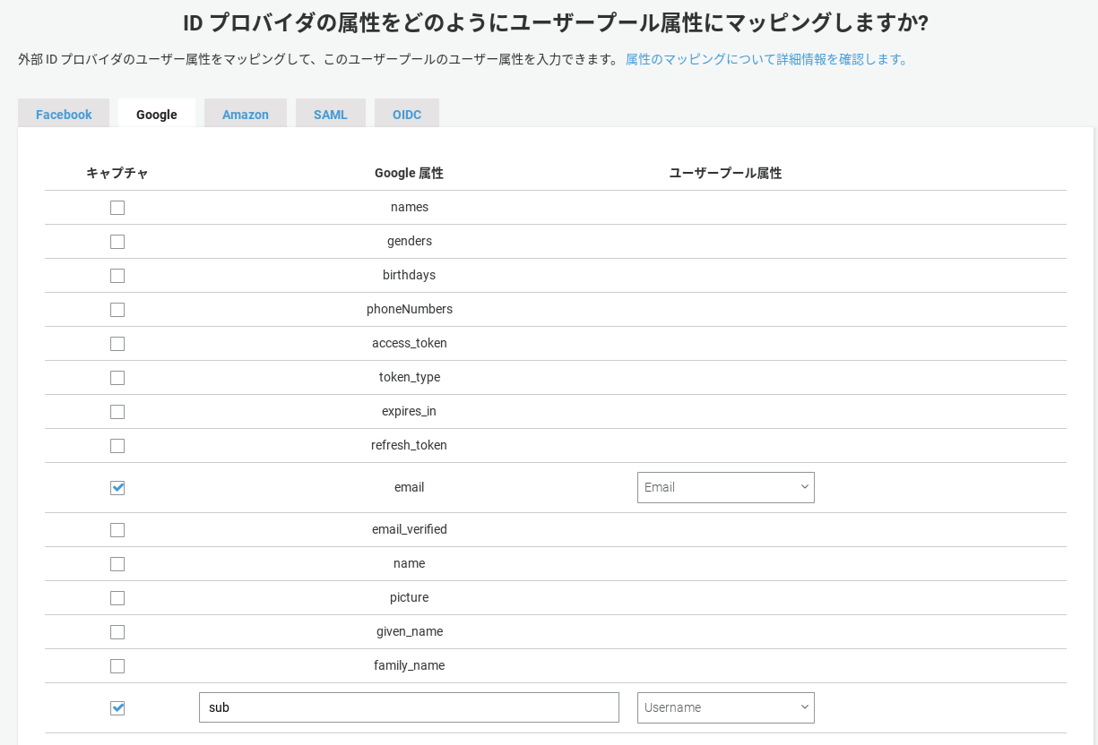Image resolution: width=1098 pixels, height=745 pixels.
Task: Check the access_token capture box
Action: (x=117, y=344)
